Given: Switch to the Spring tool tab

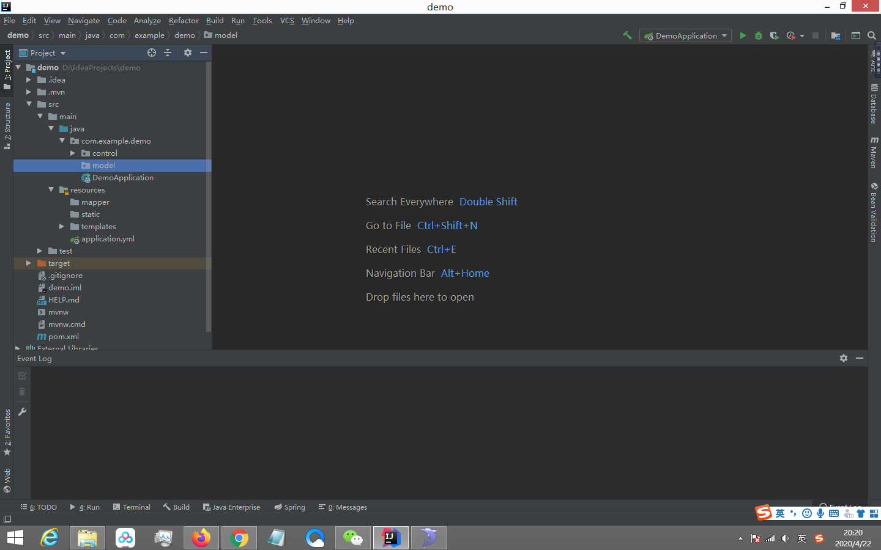Looking at the screenshot, I should (289, 507).
